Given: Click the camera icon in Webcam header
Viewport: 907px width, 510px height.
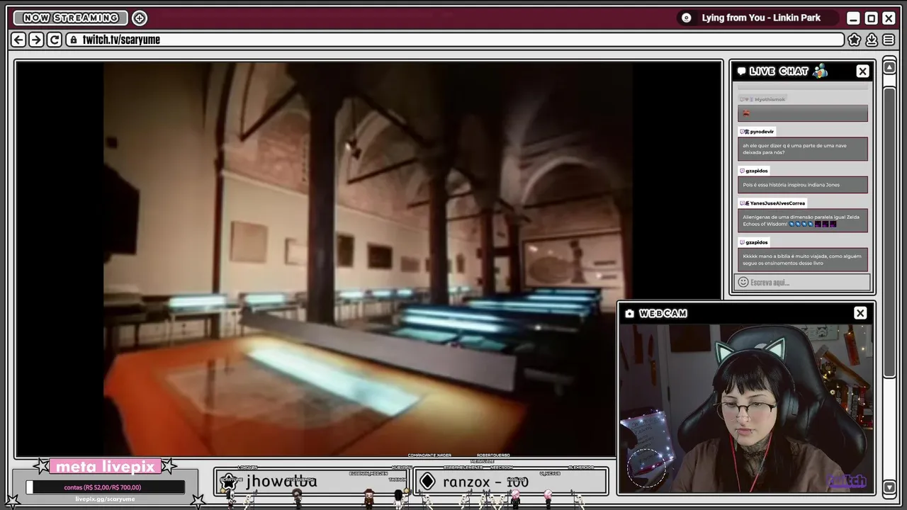Looking at the screenshot, I should (x=629, y=313).
